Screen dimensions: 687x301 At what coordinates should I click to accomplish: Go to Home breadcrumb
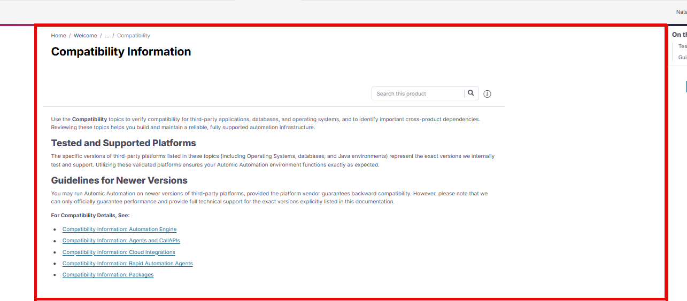pos(59,36)
